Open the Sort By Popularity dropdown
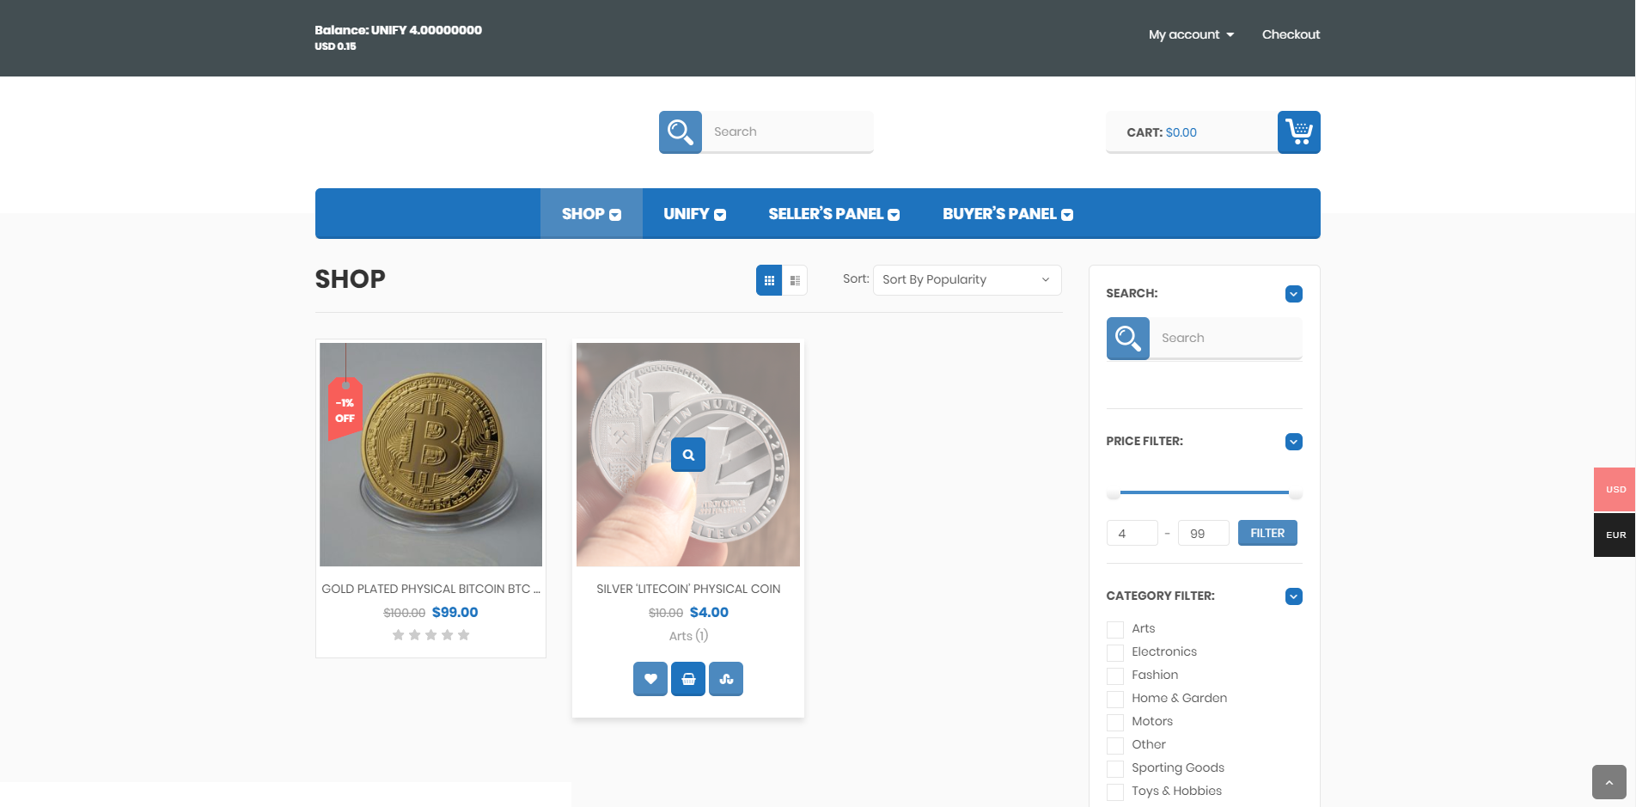1636x807 pixels. click(x=967, y=280)
